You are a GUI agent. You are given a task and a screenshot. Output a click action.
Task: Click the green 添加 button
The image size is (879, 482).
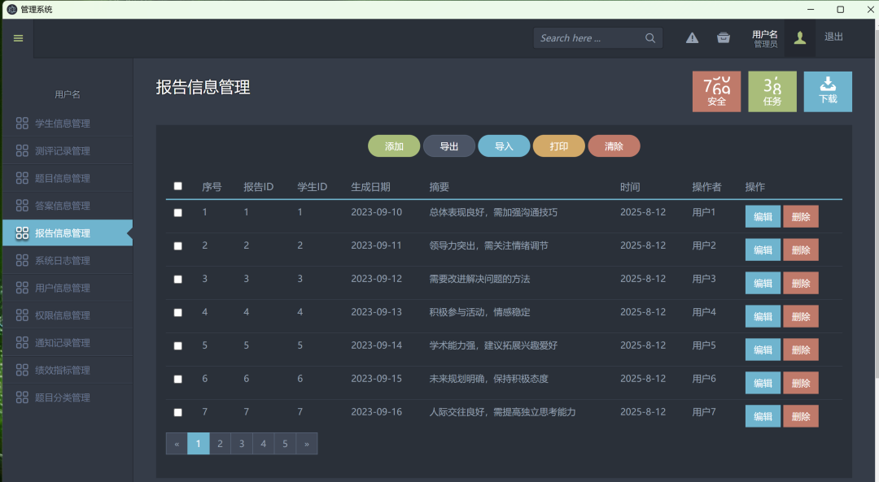click(394, 146)
